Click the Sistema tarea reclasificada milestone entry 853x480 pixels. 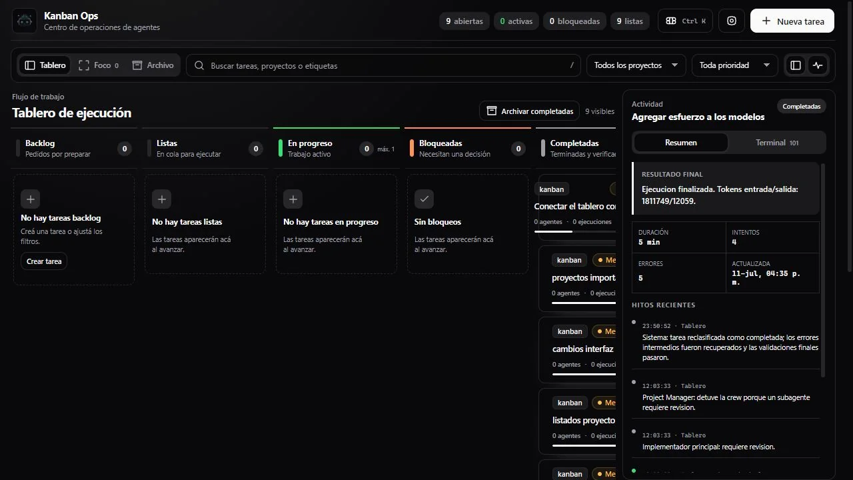pyautogui.click(x=726, y=342)
